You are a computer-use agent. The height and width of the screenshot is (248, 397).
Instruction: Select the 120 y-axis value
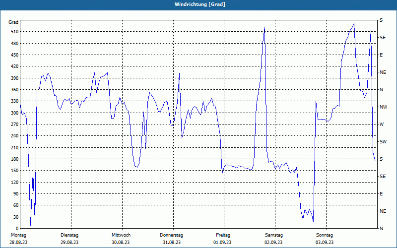click(15, 182)
